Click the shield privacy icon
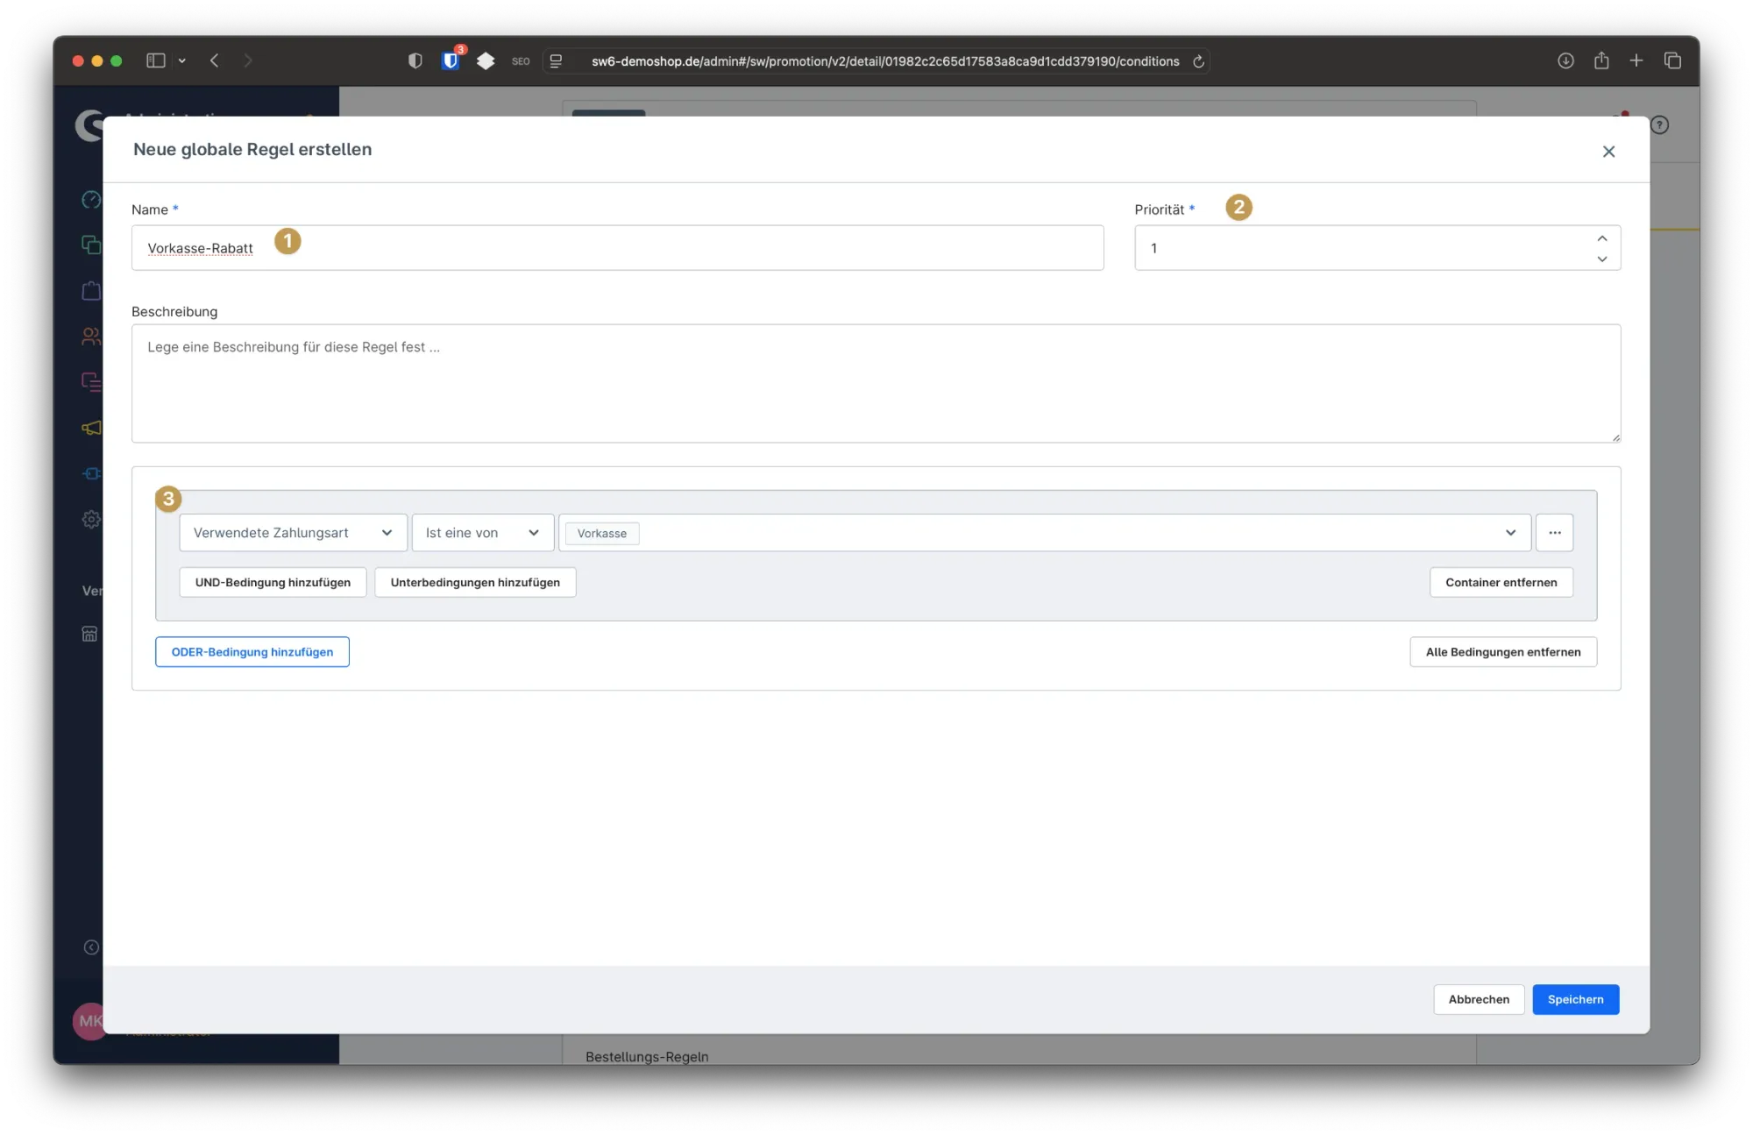The height and width of the screenshot is (1135, 1753). click(415, 60)
